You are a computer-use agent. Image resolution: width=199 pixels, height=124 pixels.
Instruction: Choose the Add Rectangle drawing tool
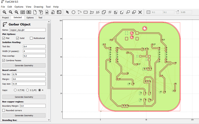coord(86,12)
